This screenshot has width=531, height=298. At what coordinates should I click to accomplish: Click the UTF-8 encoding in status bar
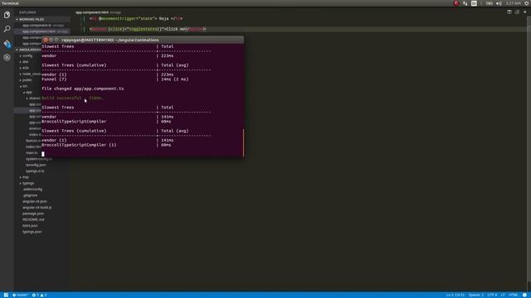tap(492, 295)
